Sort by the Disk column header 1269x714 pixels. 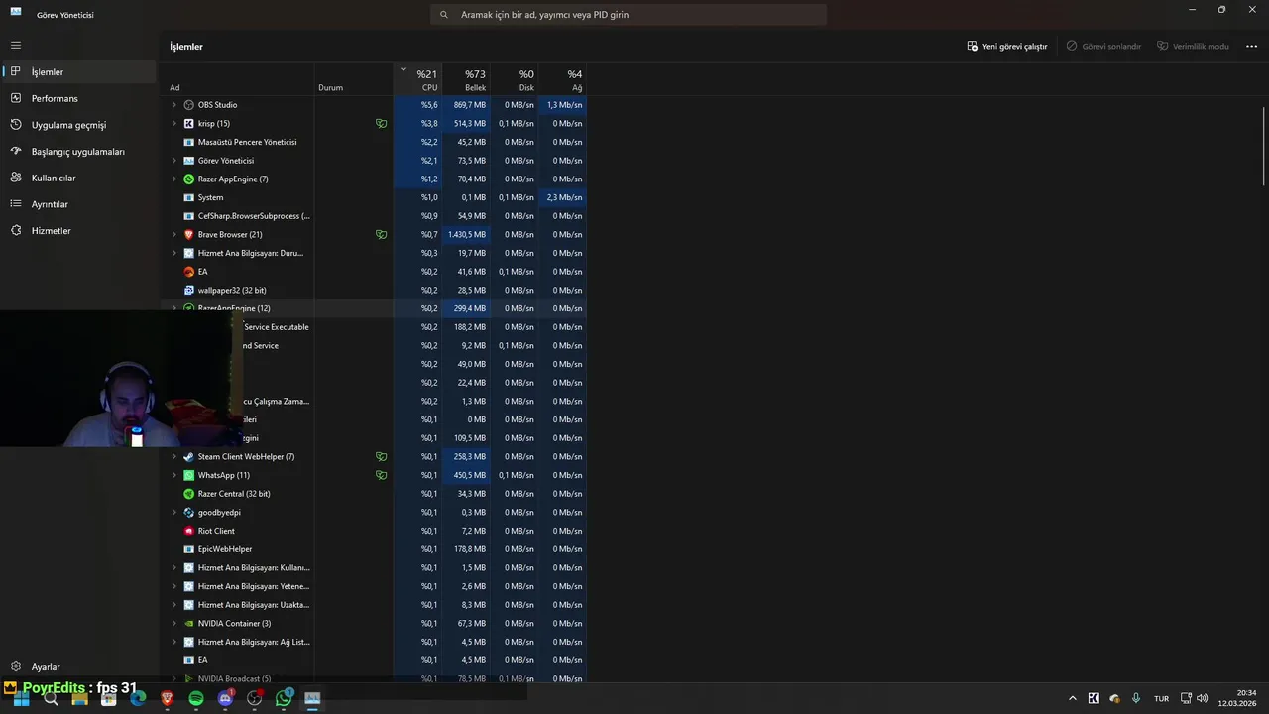(514, 80)
